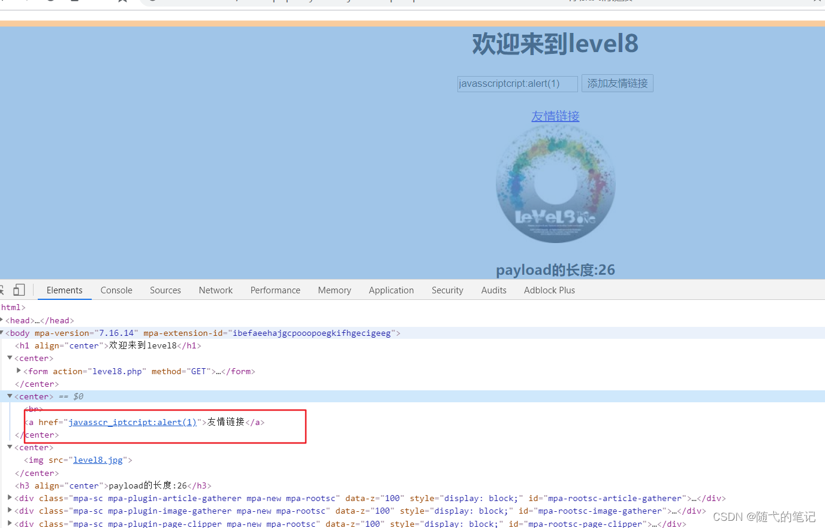
Task: Open the level8.jpg source link
Action: pos(98,460)
